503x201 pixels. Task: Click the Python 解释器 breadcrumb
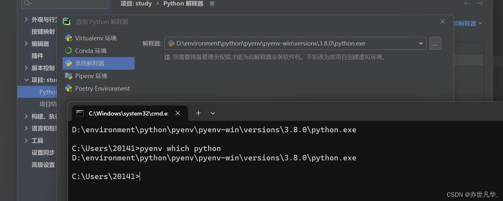point(183,4)
